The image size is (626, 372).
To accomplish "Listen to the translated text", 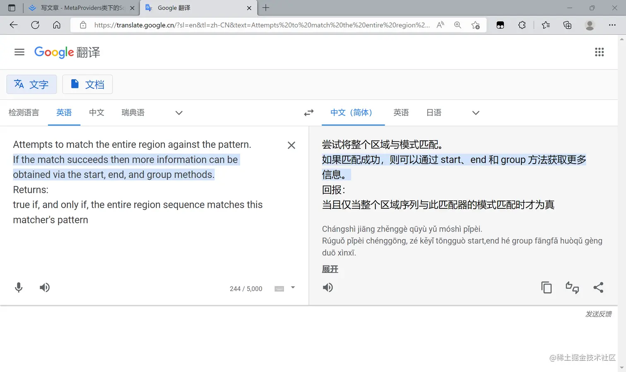I will (x=327, y=287).
